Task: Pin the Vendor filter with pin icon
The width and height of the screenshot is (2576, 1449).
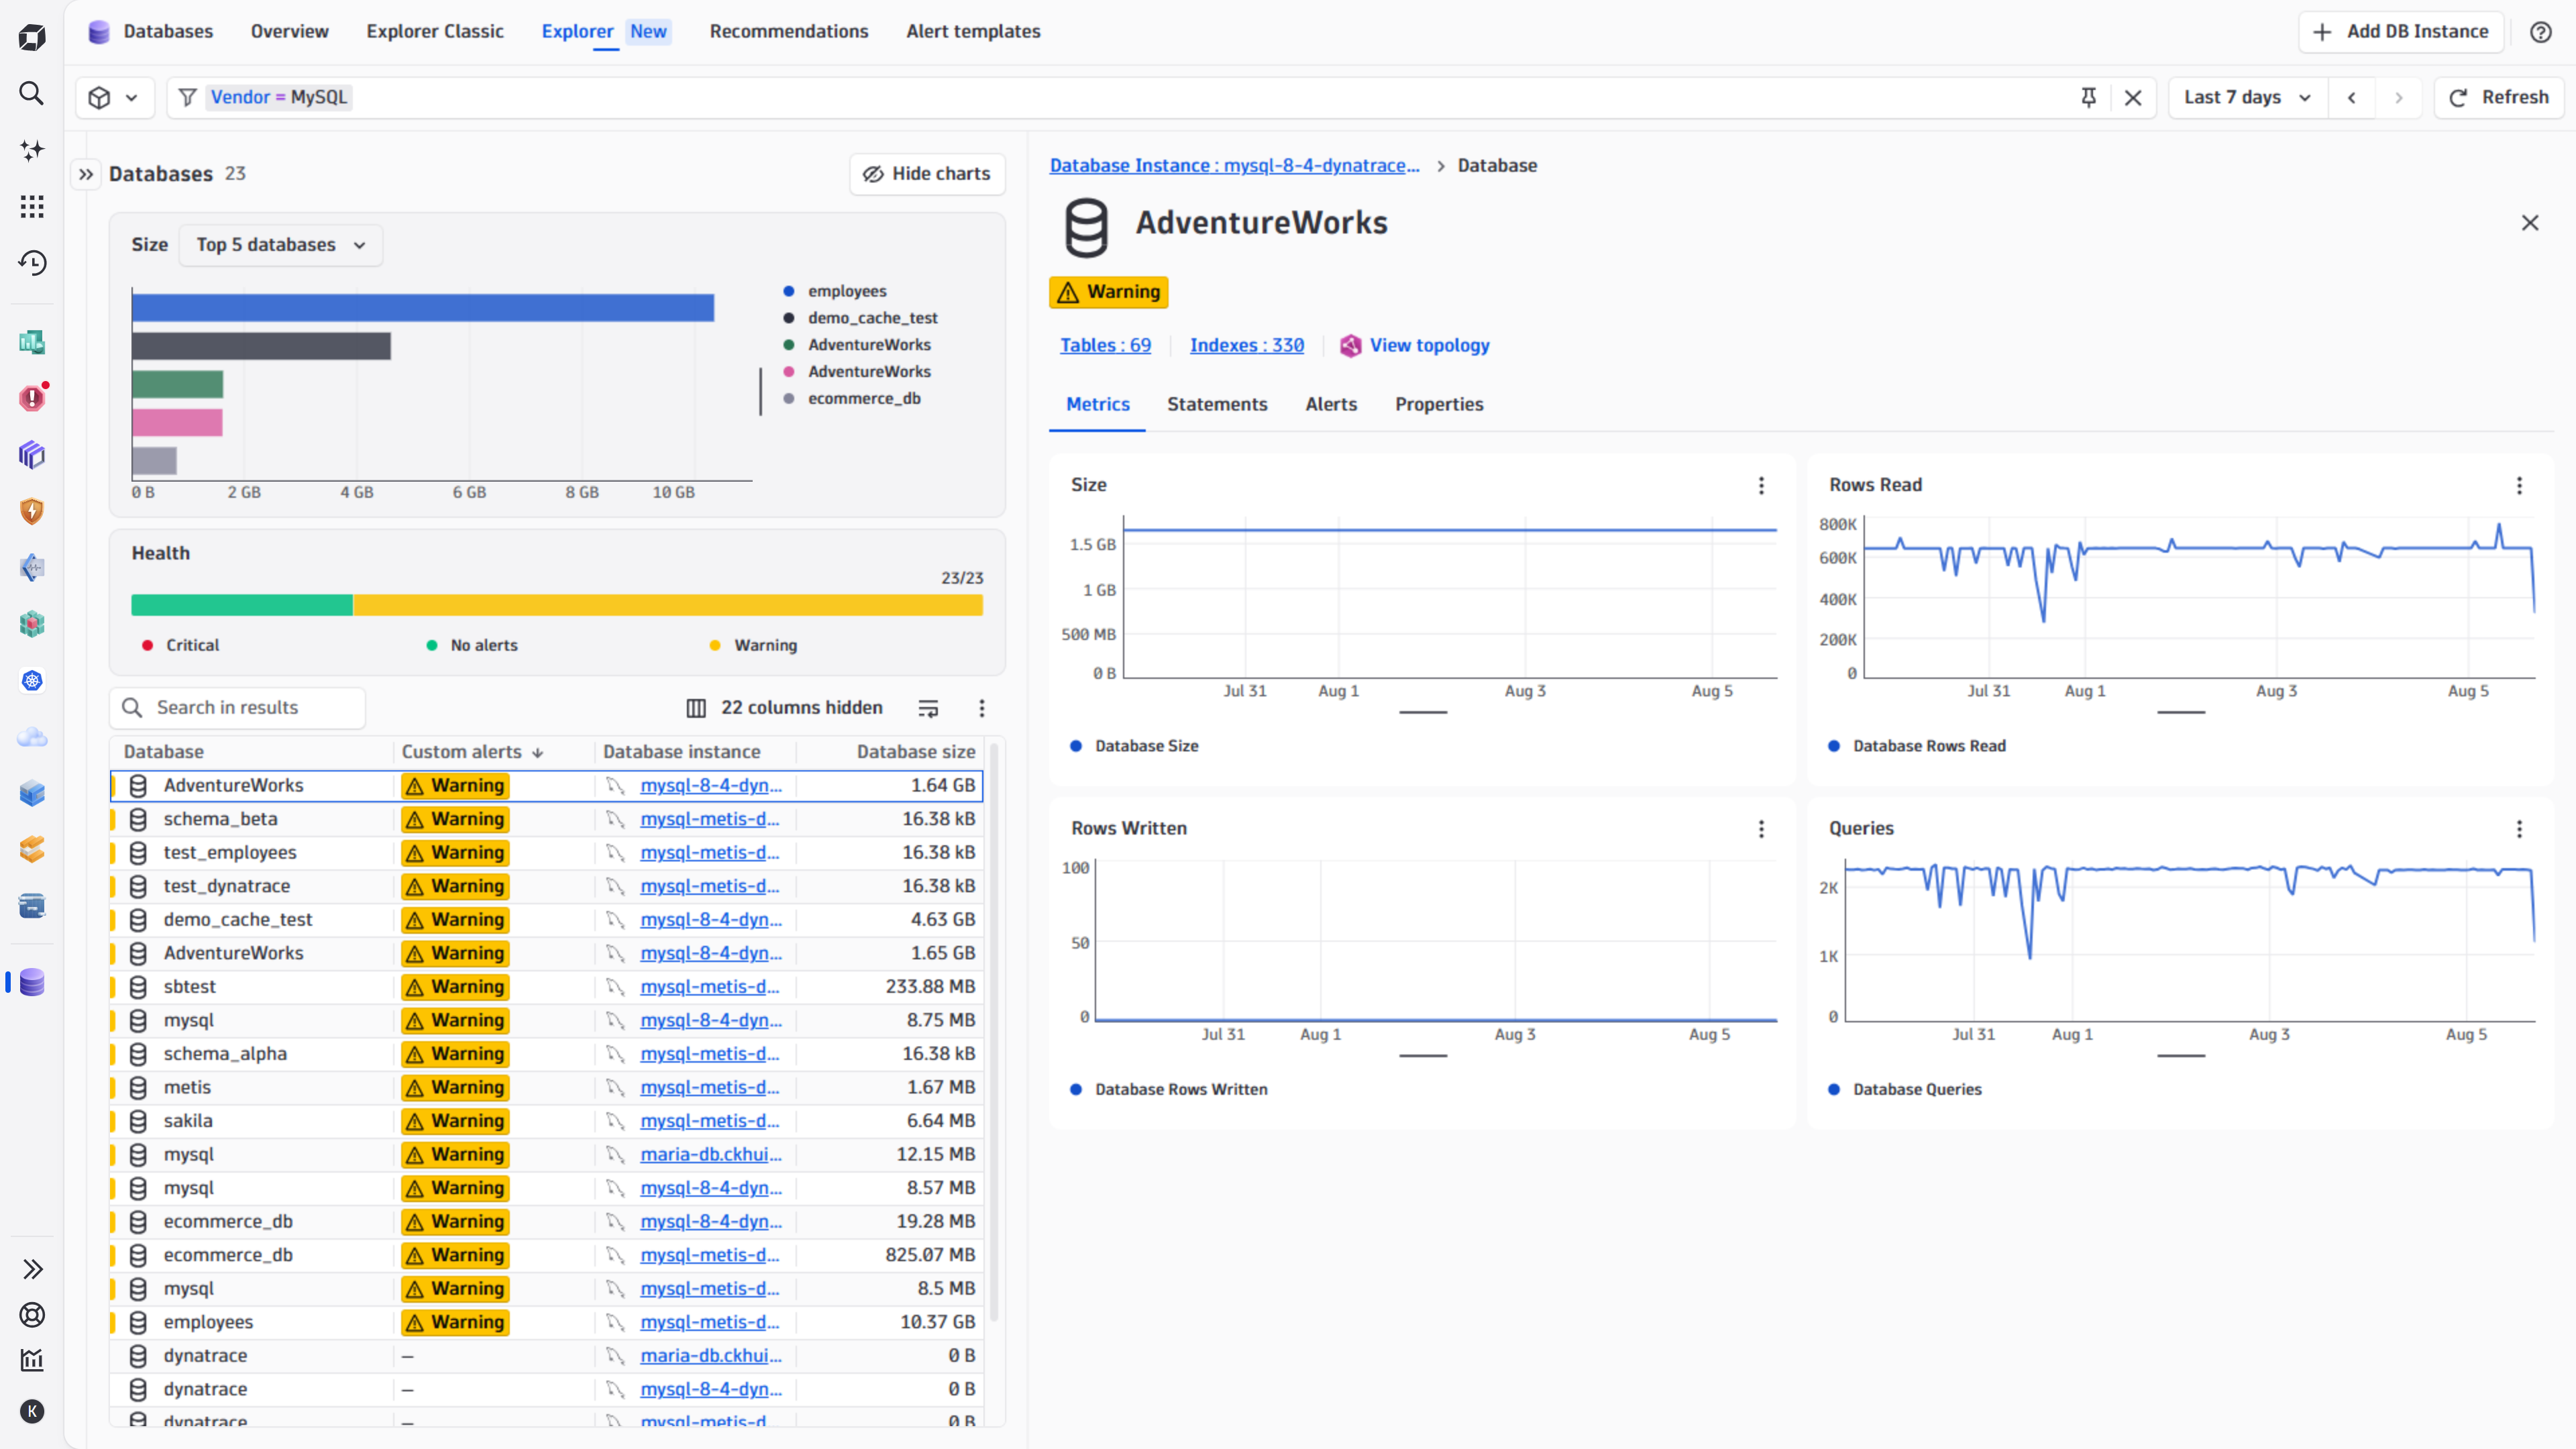Action: tap(2088, 97)
